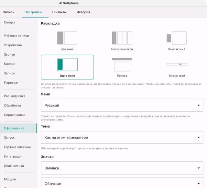Go to the "Запуск" section

(19, 138)
